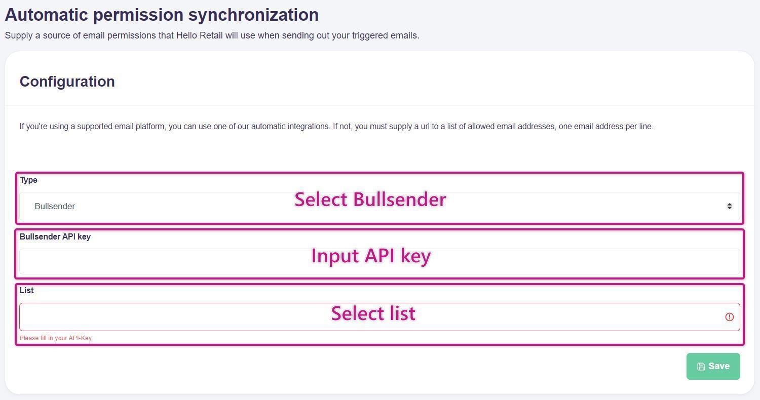Click the red error exclamation icon
The height and width of the screenshot is (400, 760).
click(x=729, y=317)
